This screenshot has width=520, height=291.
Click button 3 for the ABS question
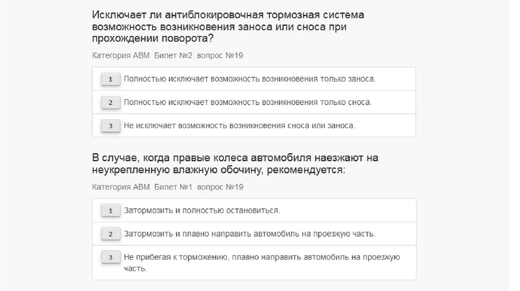110,126
